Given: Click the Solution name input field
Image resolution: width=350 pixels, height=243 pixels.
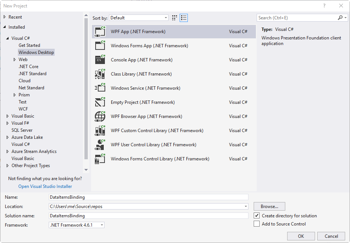Looking at the screenshot, I should 149,215.
